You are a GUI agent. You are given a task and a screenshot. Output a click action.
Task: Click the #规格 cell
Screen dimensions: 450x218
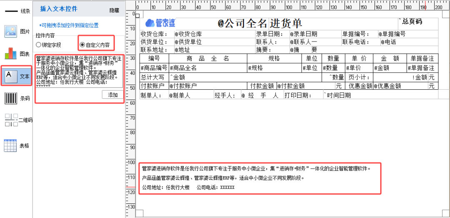point(274,68)
